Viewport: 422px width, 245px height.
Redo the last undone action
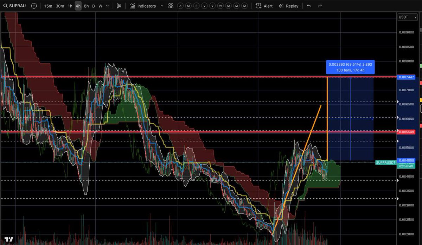point(320,6)
